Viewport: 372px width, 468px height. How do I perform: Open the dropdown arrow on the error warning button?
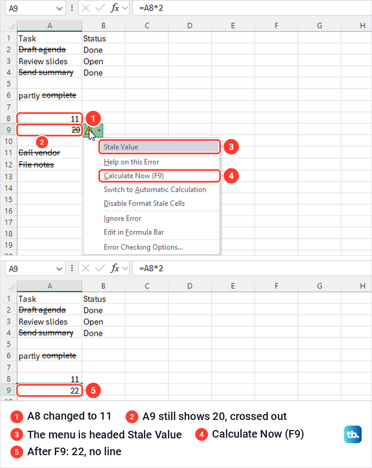[x=100, y=130]
